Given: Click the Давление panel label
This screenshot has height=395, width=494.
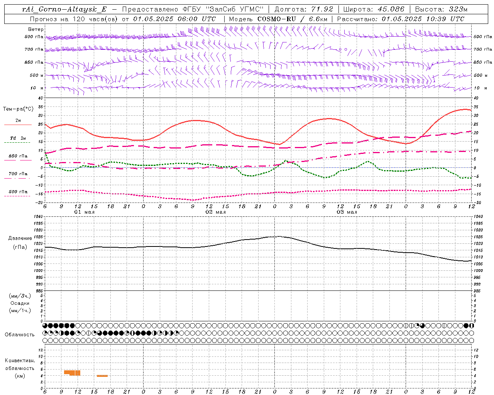Looking at the screenshot, I should point(20,238).
